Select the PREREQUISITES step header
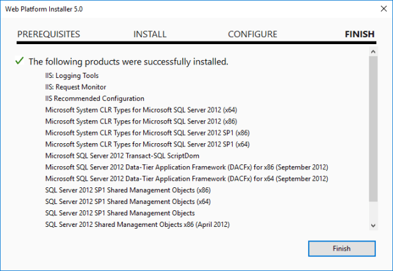393x271 pixels. coord(49,34)
